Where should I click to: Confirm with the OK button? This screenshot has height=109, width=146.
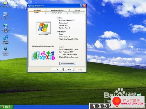point(57,69)
